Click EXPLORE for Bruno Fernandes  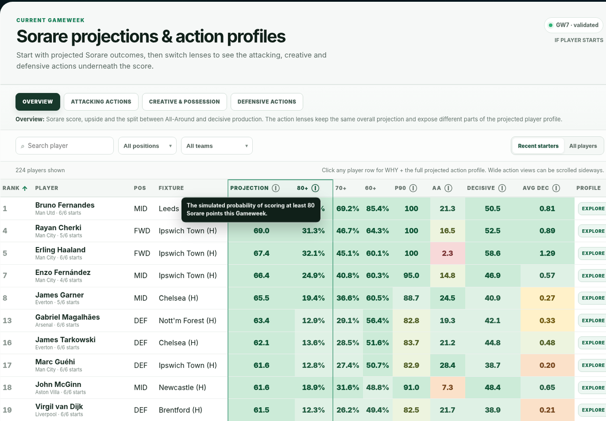[593, 209]
